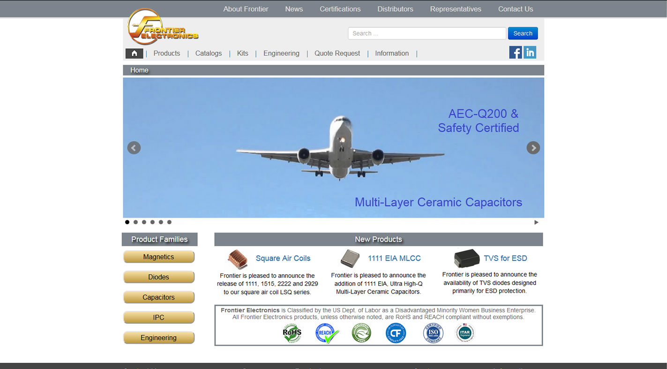Advance carousel with right arrow
The image size is (667, 369).
[533, 148]
